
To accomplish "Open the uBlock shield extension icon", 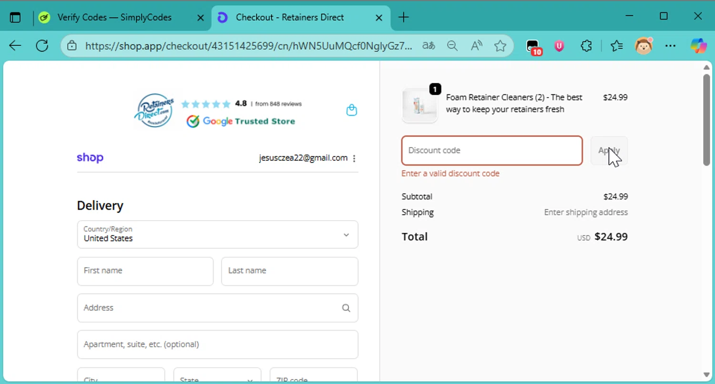I will tap(559, 46).
